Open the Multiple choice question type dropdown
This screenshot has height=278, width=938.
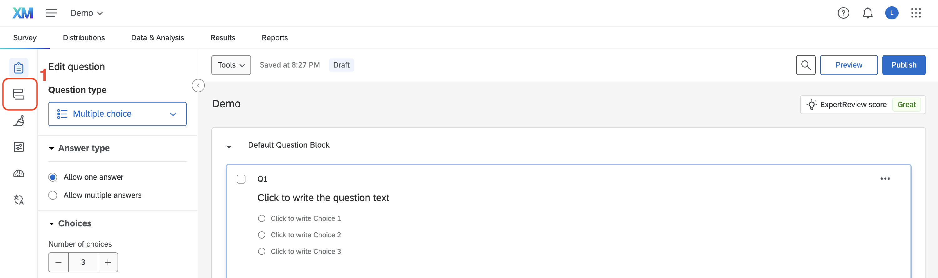117,114
